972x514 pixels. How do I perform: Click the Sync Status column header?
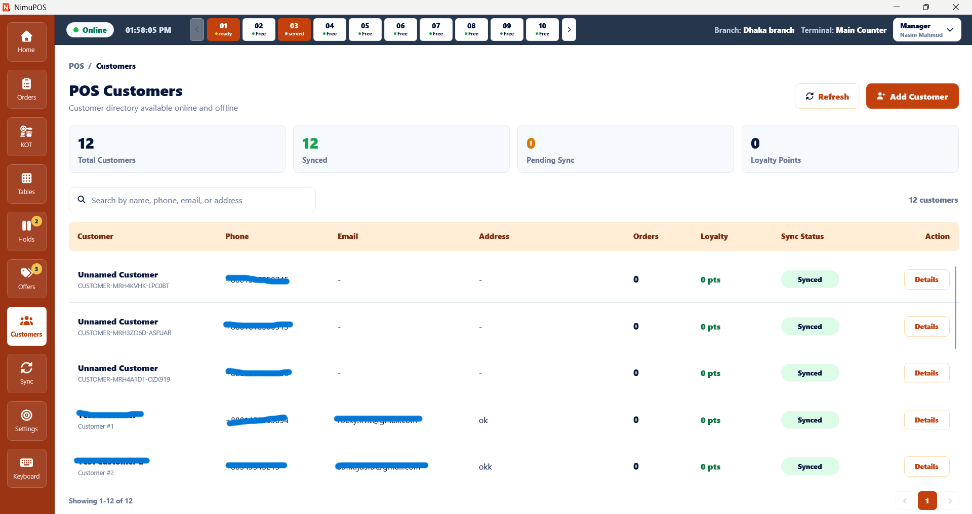(x=802, y=236)
